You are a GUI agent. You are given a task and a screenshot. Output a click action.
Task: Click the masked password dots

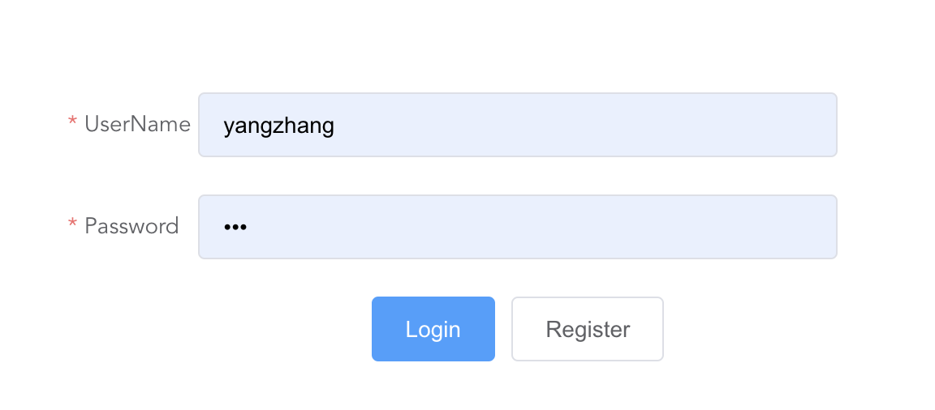pyautogui.click(x=235, y=228)
